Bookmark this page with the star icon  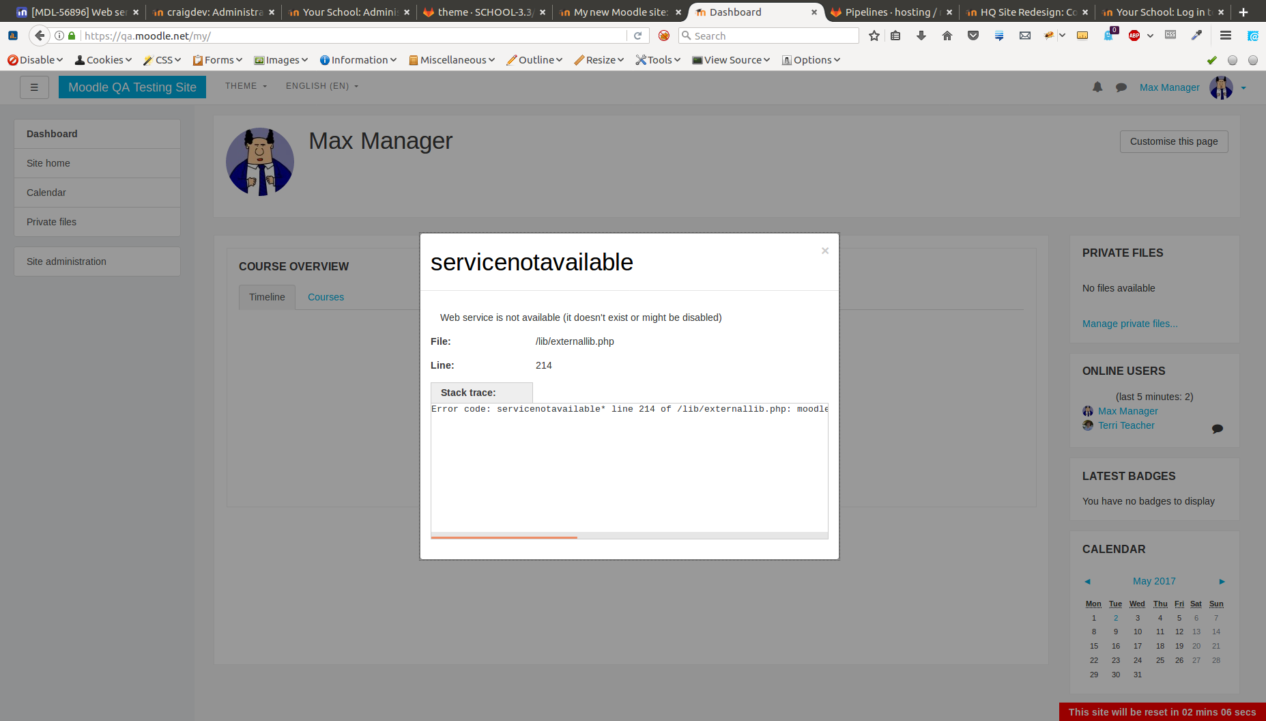[x=874, y=36]
